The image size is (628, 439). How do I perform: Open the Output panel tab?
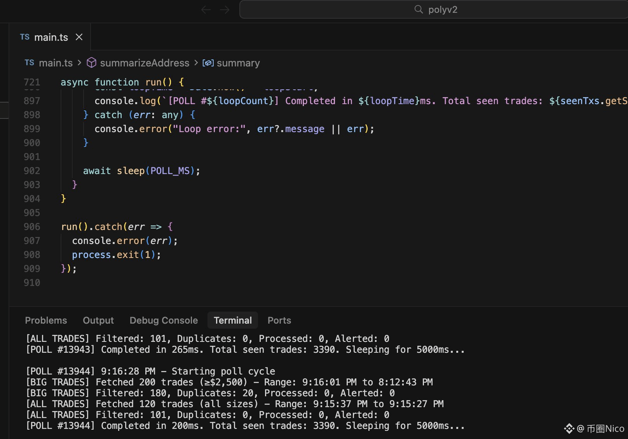[x=98, y=321]
